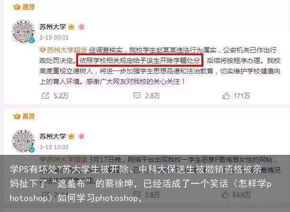Click crown badge beside second 苏州大学 name
The width and height of the screenshot is (290, 212).
[x=71, y=137]
